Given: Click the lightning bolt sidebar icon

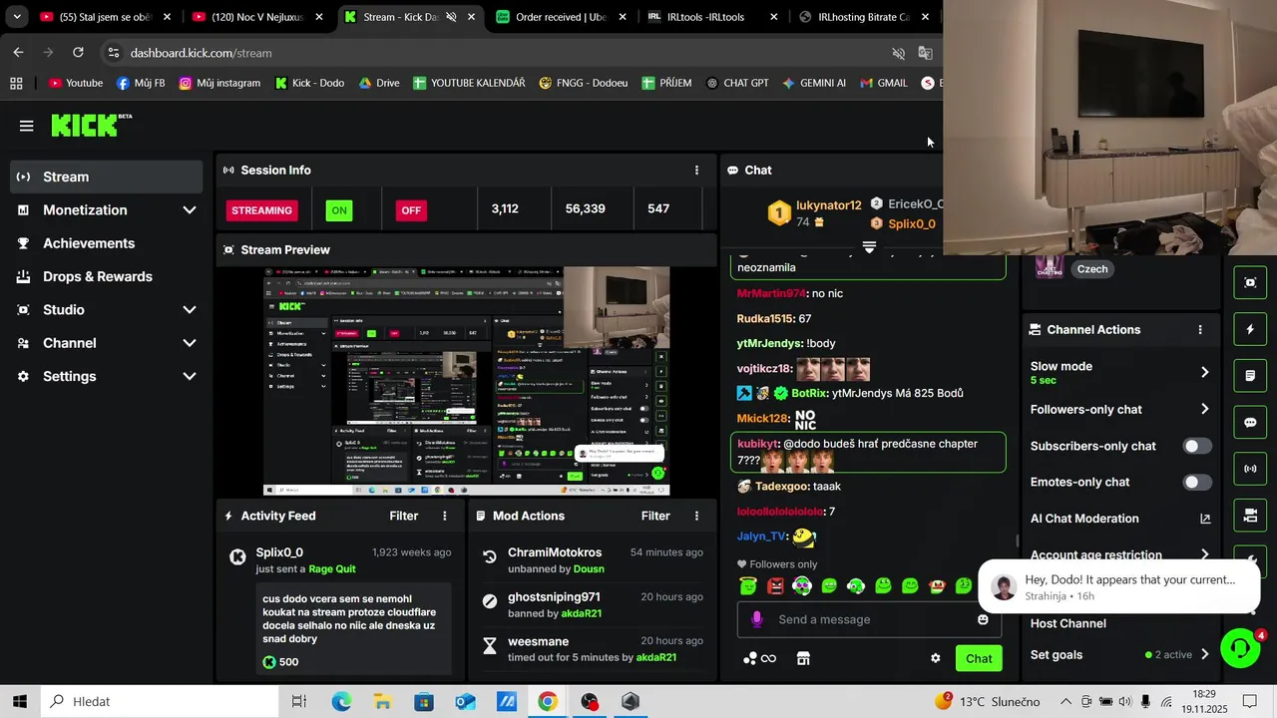Looking at the screenshot, I should click(1250, 329).
